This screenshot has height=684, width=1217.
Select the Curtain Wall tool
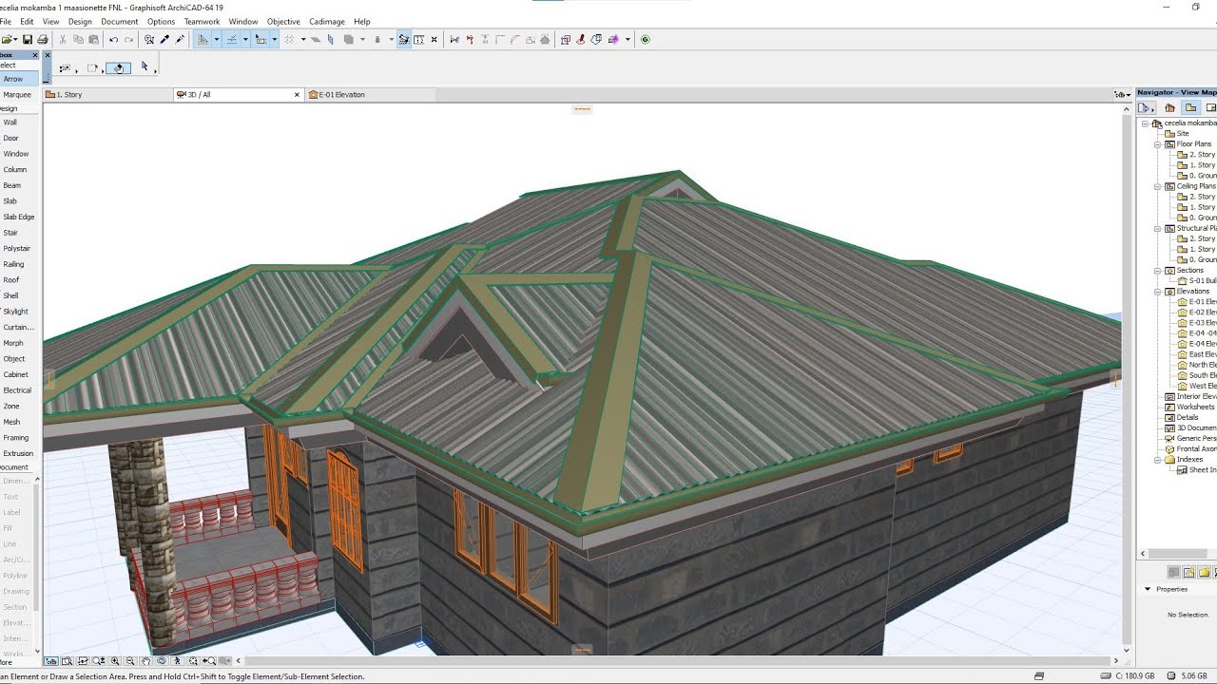coord(18,327)
